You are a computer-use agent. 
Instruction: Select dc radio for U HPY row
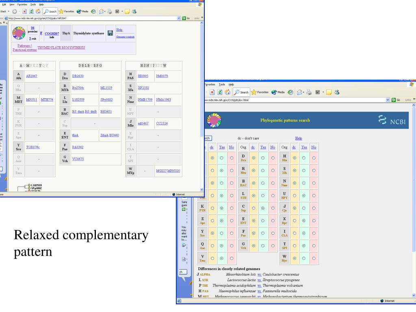(295, 195)
